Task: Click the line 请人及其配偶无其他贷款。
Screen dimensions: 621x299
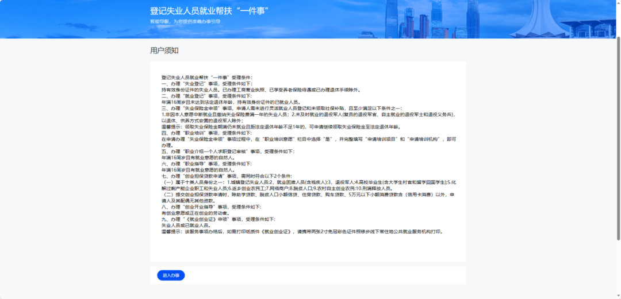Action: (x=189, y=200)
